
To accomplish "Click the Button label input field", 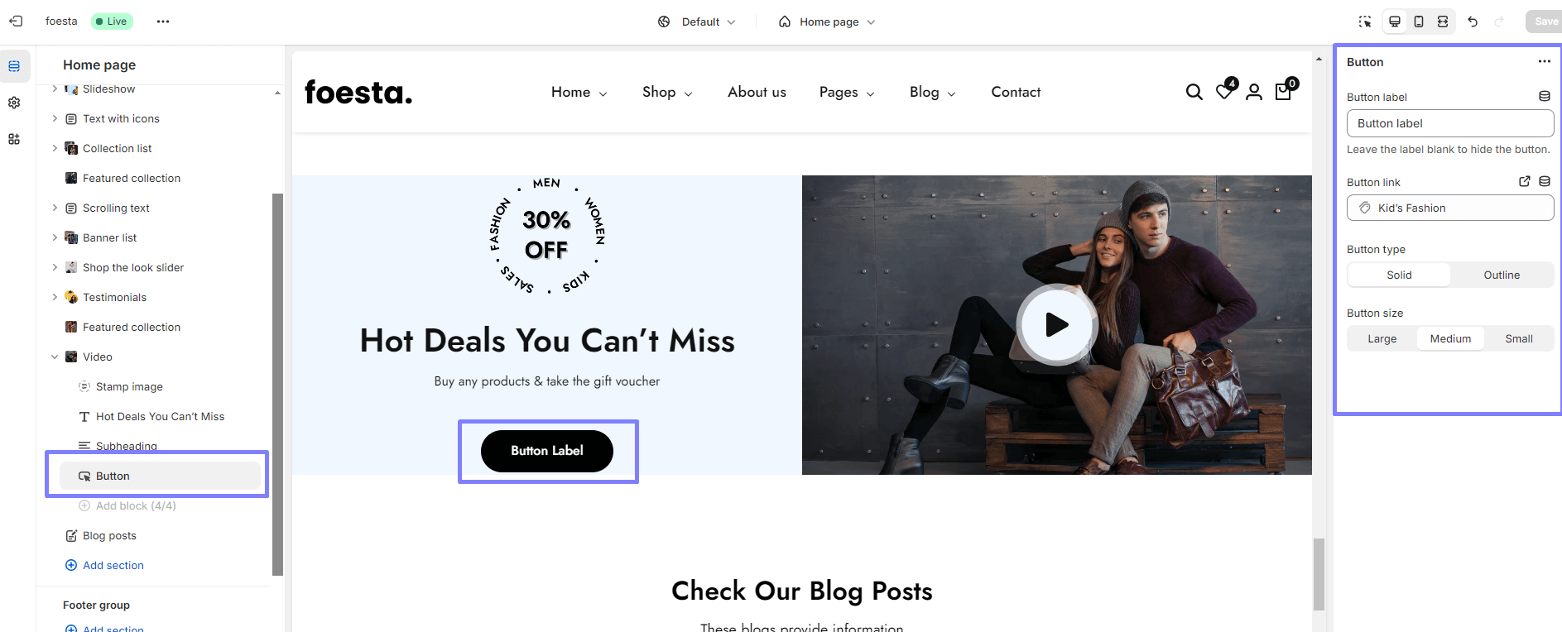I will (x=1450, y=123).
